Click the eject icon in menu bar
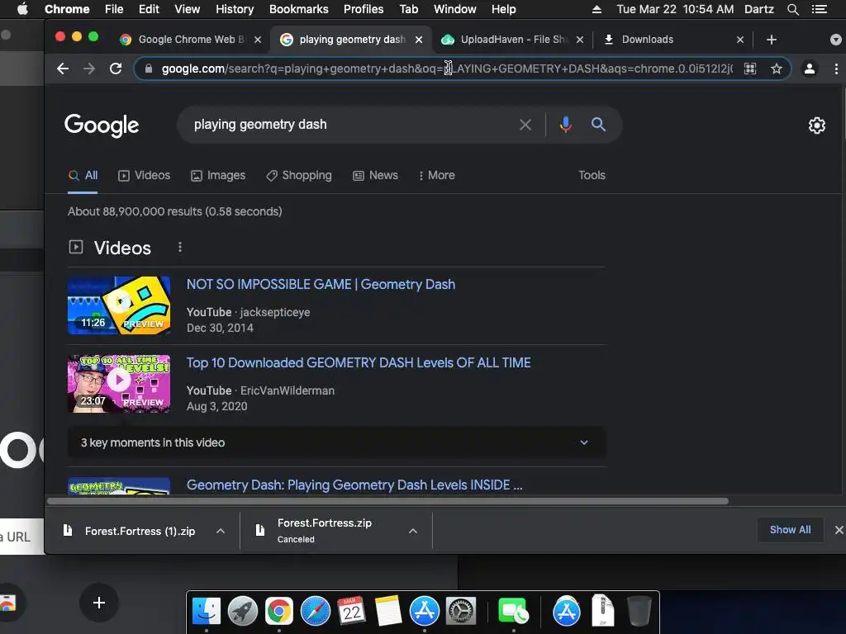846x634 pixels. click(596, 9)
